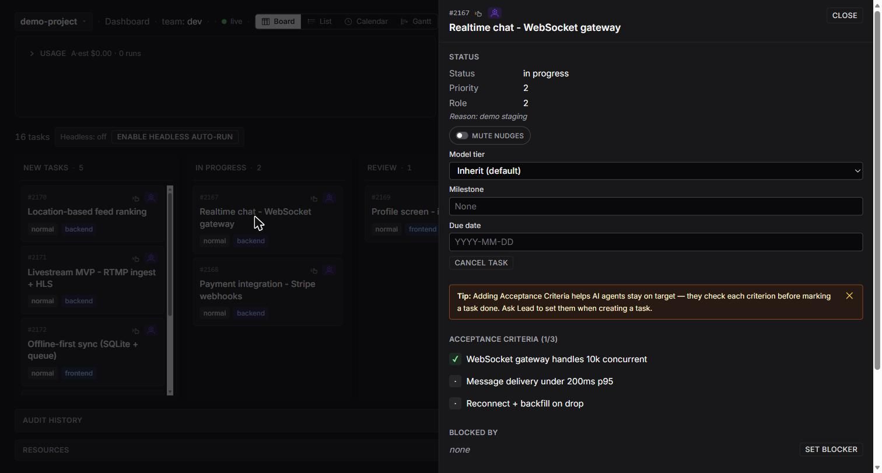882x473 pixels.
Task: Open the Livestream MVP - RTMP ingest card
Action: click(93, 280)
